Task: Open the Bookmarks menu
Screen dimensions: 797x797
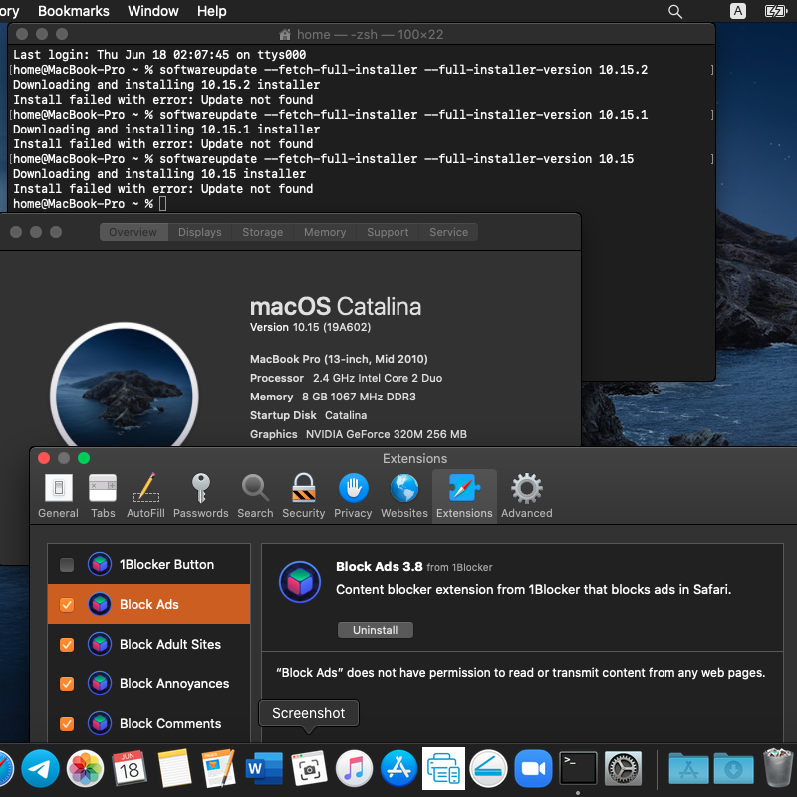Action: [74, 11]
